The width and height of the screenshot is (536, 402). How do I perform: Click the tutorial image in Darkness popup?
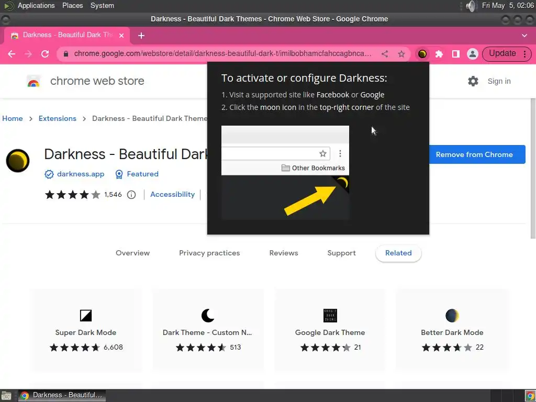[x=285, y=173]
